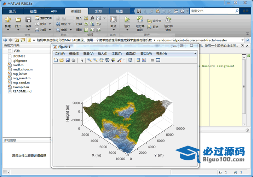Open 文件(F) menu in Figure 1
This screenshot has width=253, height=177.
60,53
